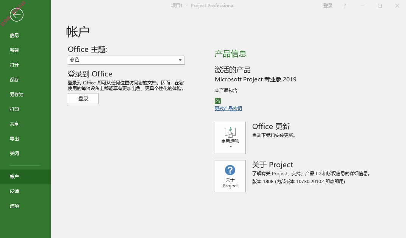Click the 本产品包含 label
The width and height of the screenshot is (406, 238).
tap(226, 90)
